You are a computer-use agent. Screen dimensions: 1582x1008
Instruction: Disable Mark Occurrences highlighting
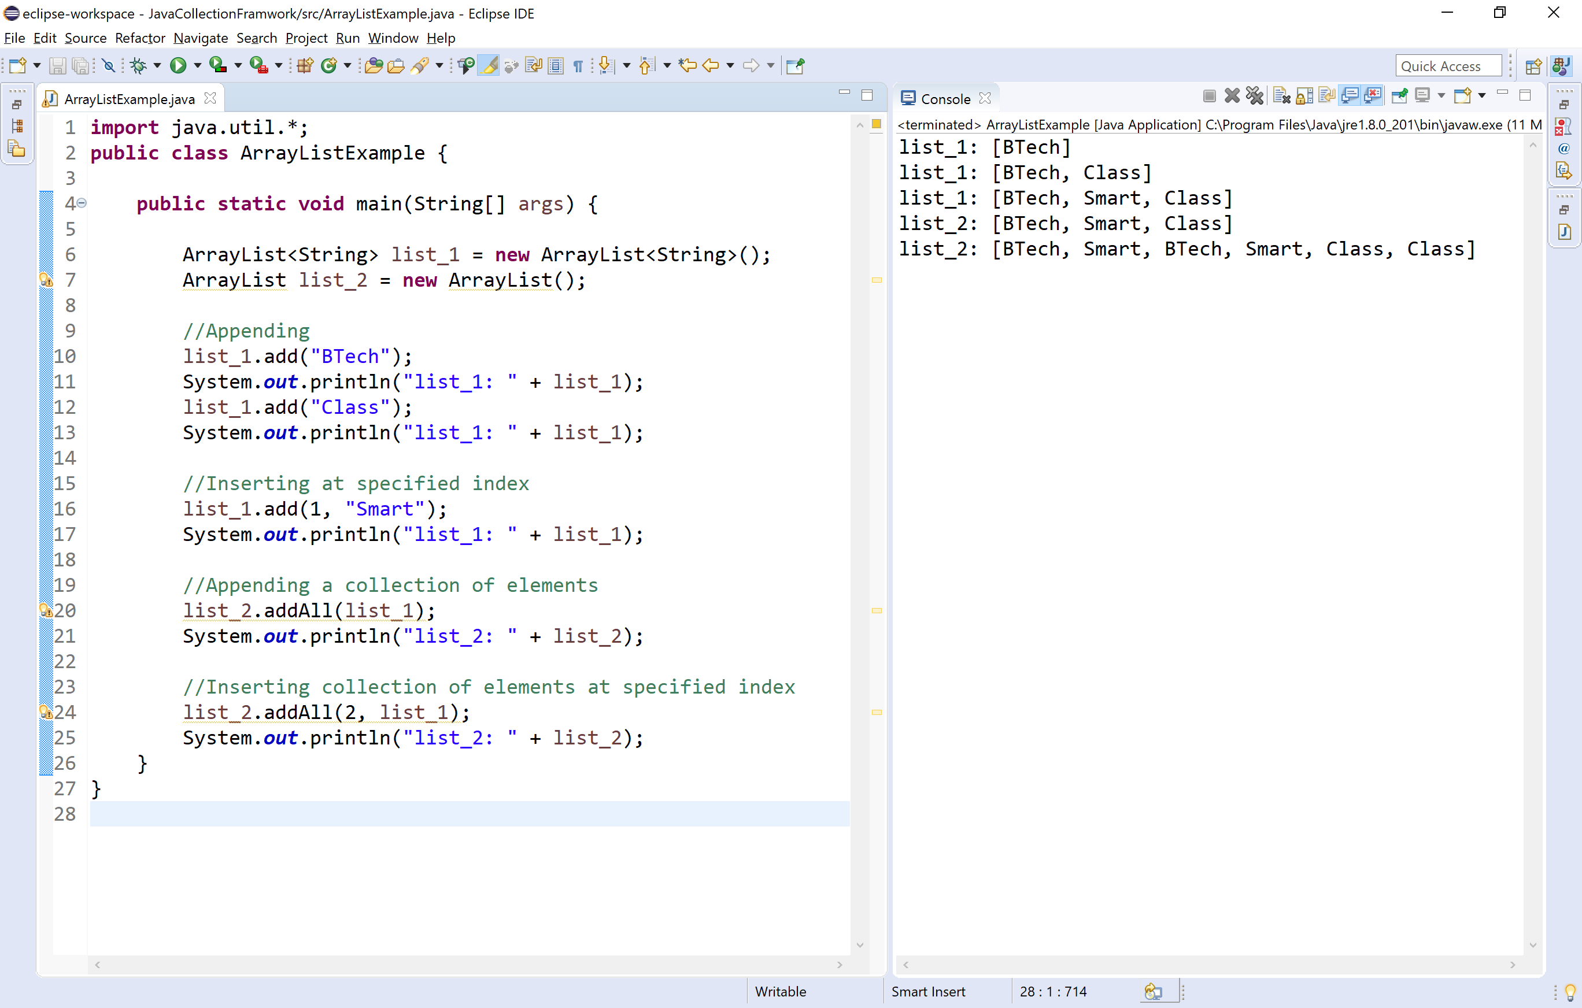(x=489, y=66)
